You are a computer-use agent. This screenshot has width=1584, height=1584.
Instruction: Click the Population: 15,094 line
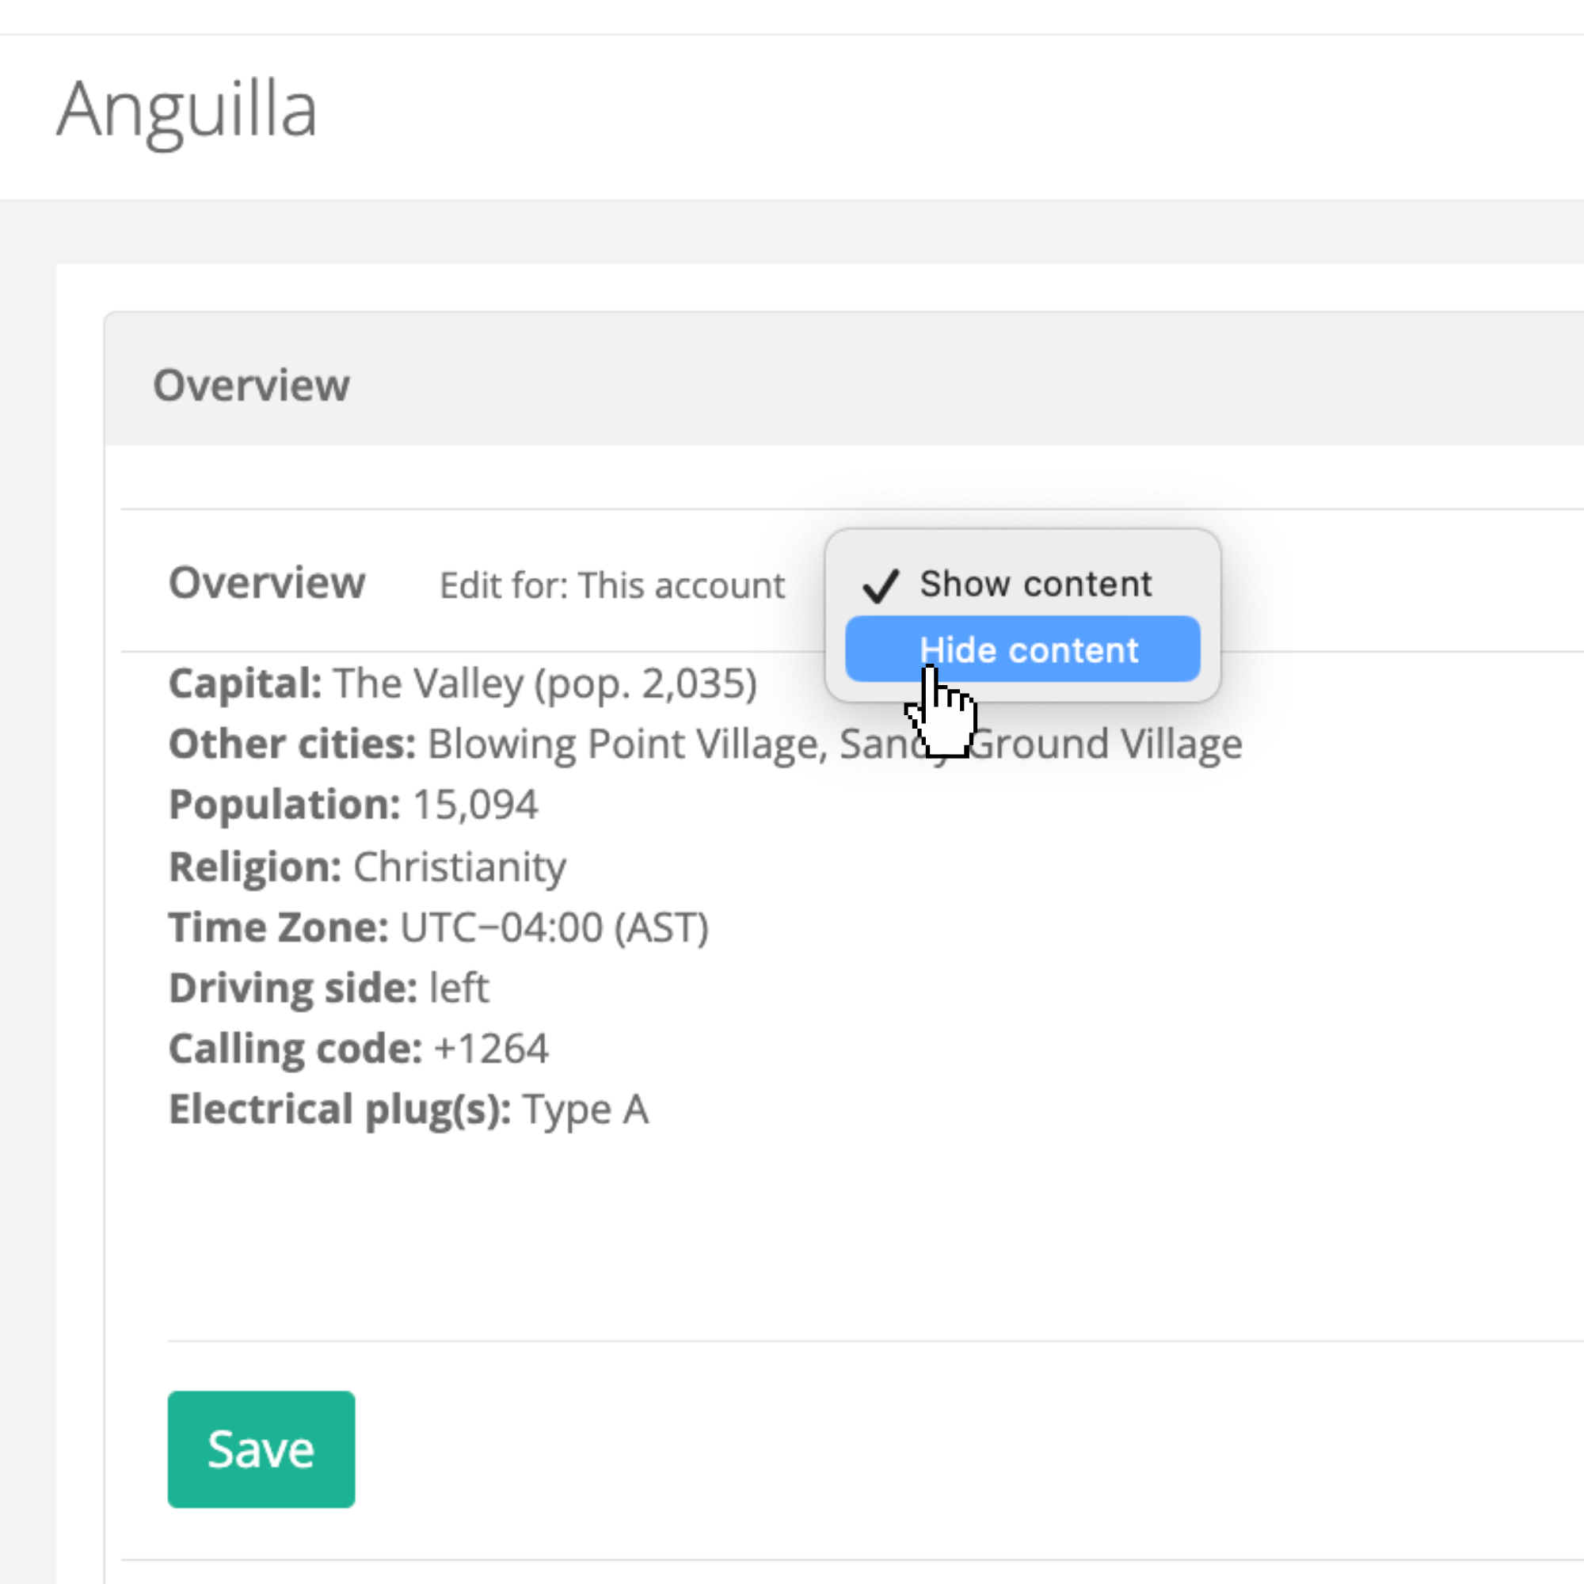click(353, 805)
